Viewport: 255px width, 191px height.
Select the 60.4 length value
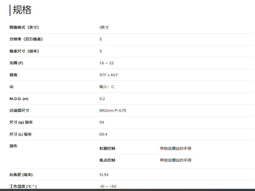(x=103, y=134)
